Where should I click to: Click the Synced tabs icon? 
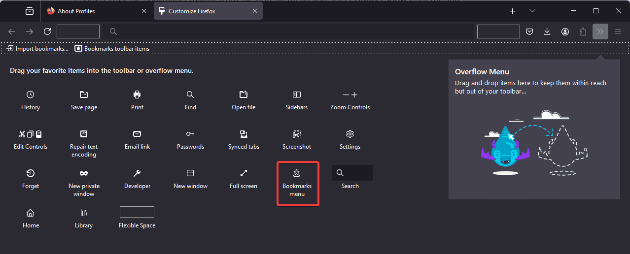(x=244, y=134)
